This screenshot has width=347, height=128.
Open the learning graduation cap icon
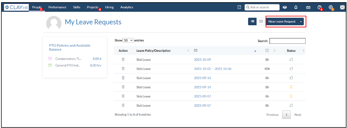click(x=285, y=7)
